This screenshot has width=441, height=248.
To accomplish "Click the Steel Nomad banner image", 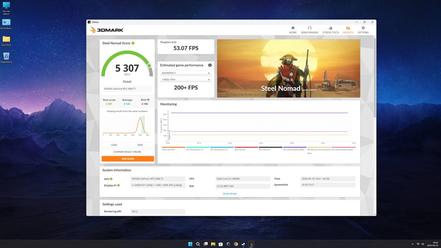I will [x=288, y=68].
